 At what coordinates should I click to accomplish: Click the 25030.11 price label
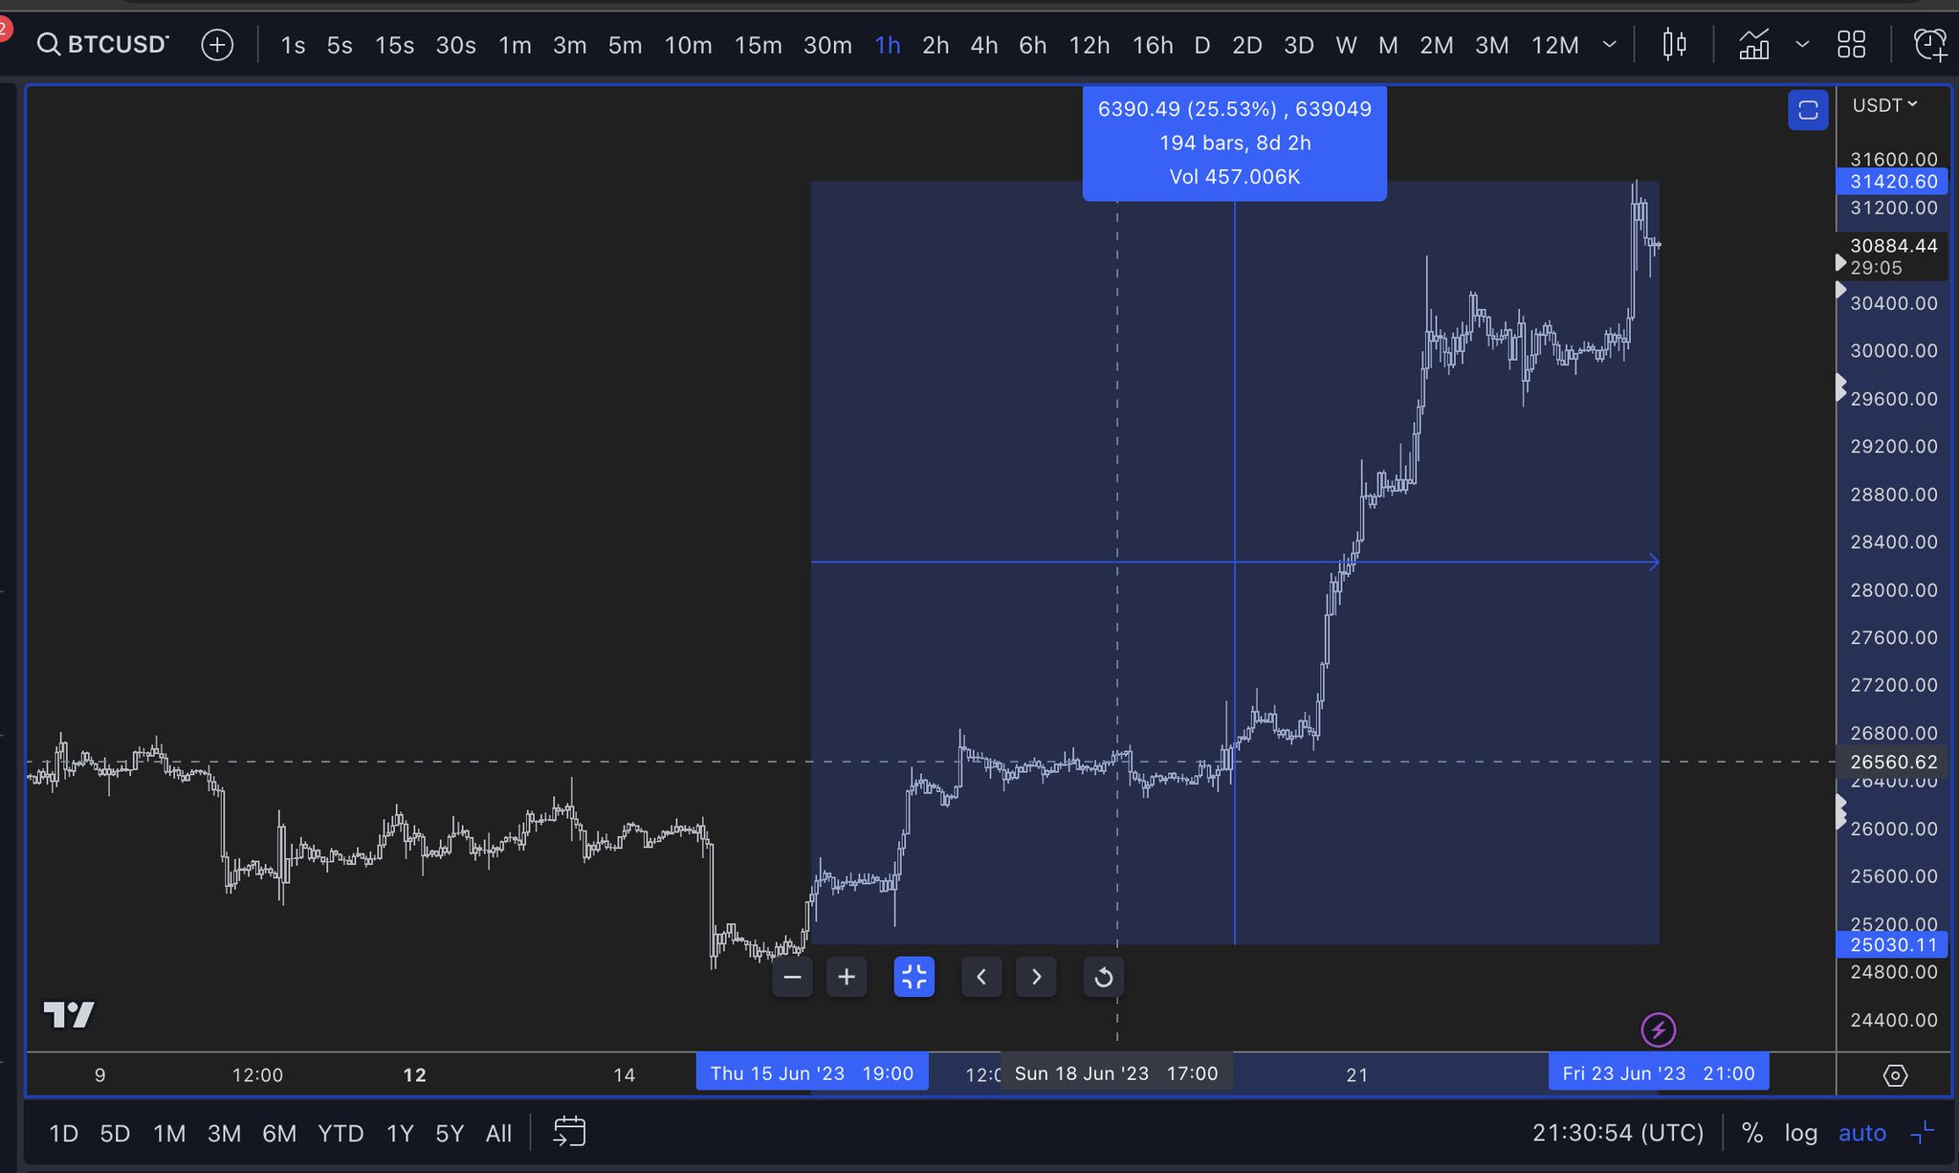pyautogui.click(x=1892, y=945)
